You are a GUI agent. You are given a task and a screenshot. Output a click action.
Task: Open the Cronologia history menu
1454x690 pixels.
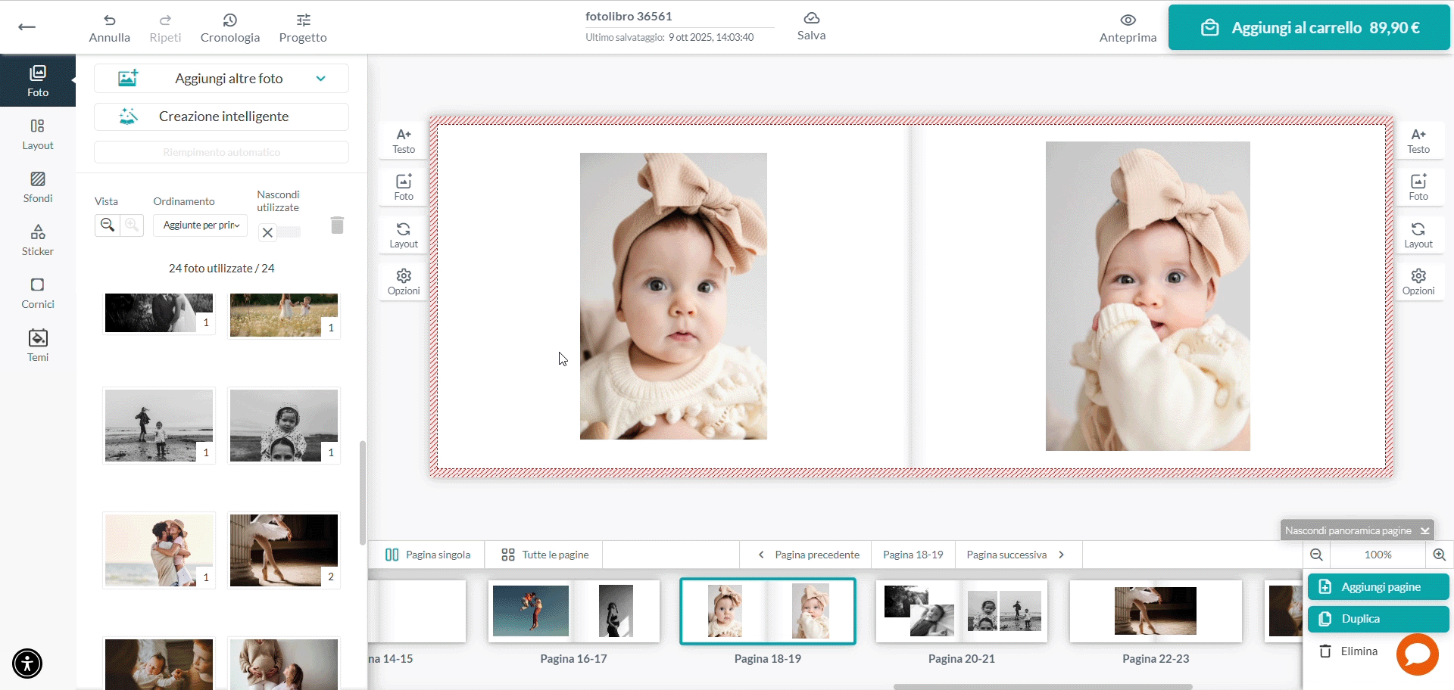pyautogui.click(x=230, y=28)
